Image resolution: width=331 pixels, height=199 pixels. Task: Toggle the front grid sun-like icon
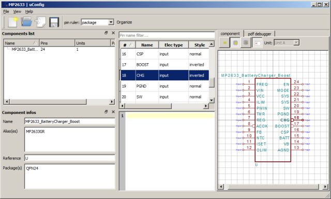(235, 42)
